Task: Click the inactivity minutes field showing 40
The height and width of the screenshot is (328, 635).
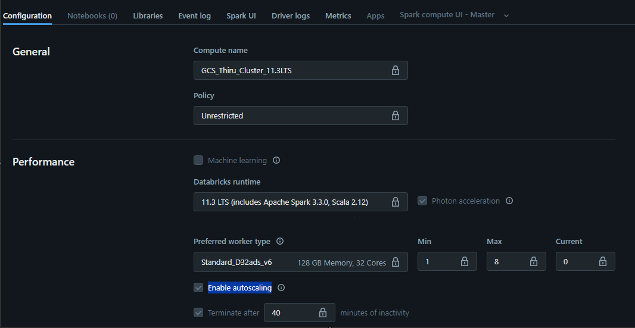Action: pyautogui.click(x=300, y=313)
